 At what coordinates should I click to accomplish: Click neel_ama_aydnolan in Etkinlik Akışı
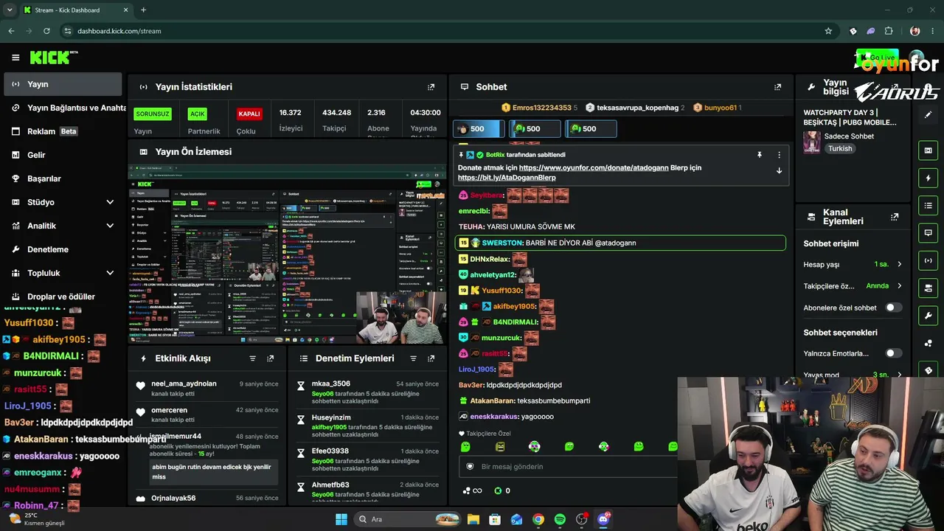[184, 383]
